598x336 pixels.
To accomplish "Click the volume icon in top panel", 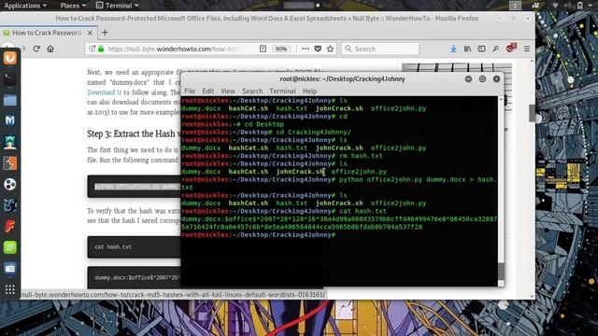I will [x=568, y=6].
